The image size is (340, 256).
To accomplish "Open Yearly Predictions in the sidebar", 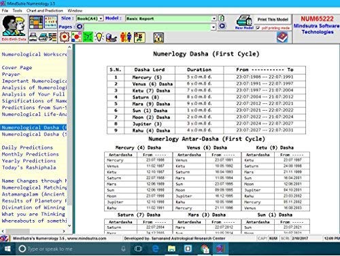I will [29, 161].
